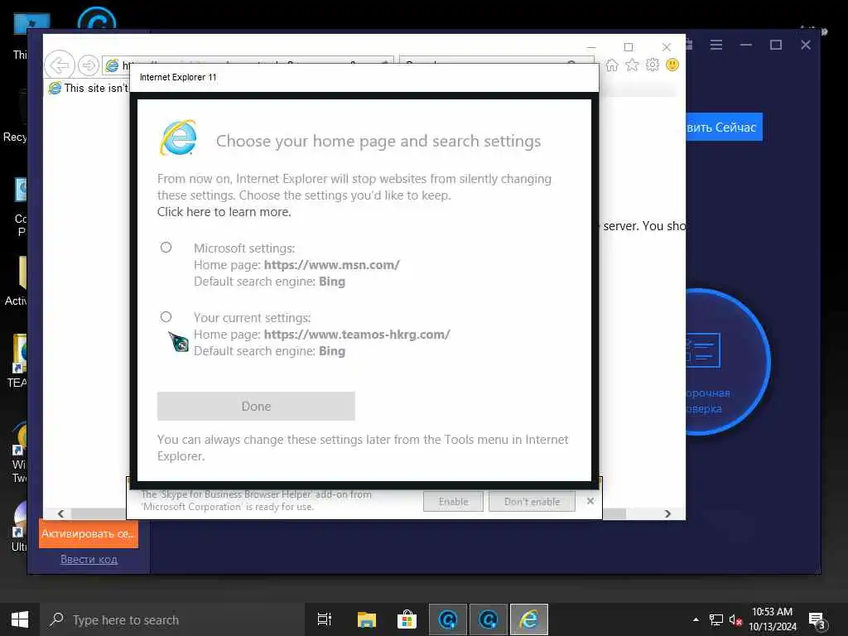The height and width of the screenshot is (636, 848).
Task: Switch to the first antivirus taskbar icon
Action: coord(448,619)
